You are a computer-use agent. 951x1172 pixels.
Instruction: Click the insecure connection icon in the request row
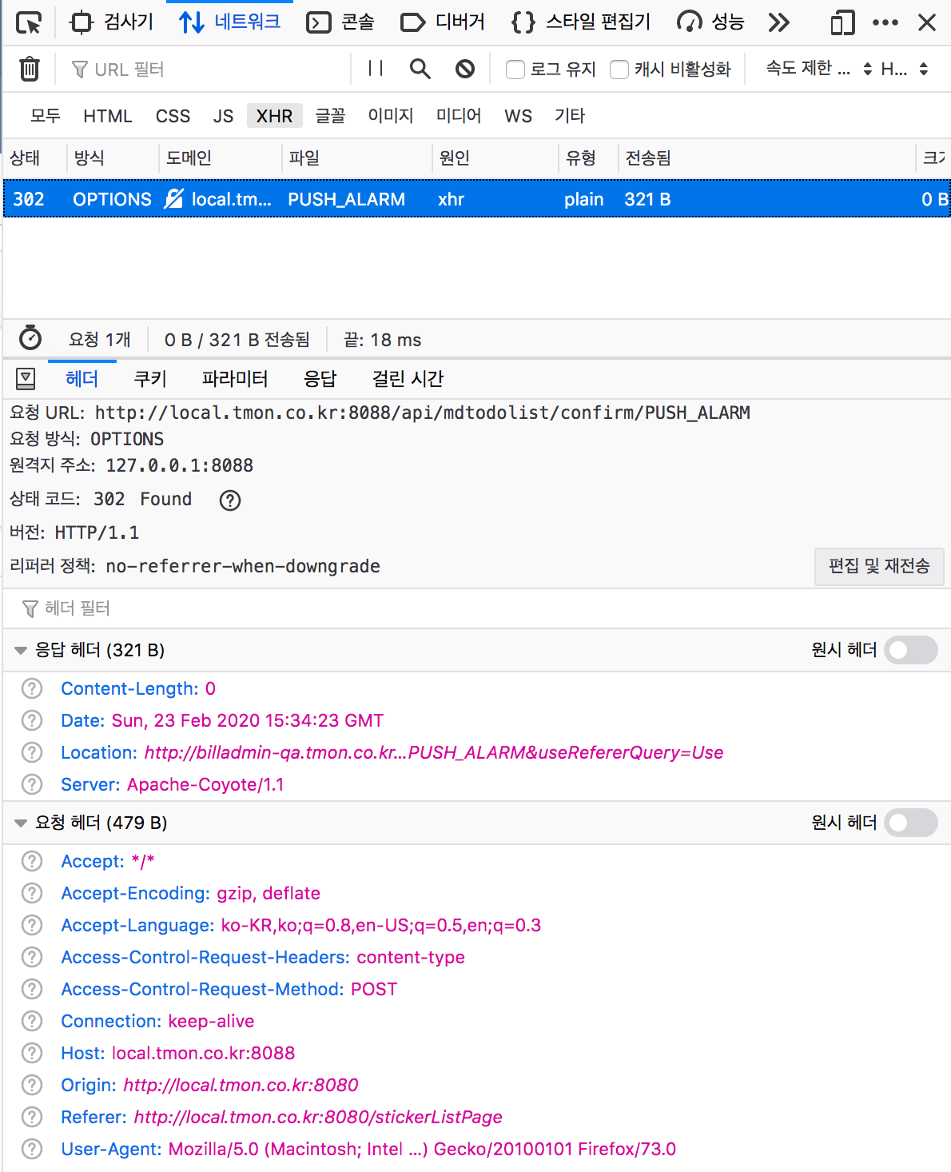pyautogui.click(x=173, y=199)
